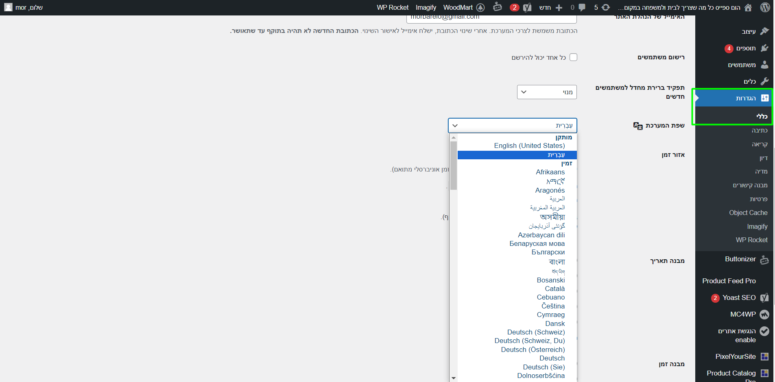Open comments bubble icon

click(x=582, y=7)
